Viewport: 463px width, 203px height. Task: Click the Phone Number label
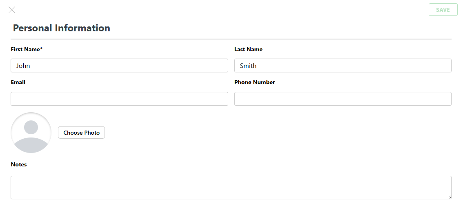(x=254, y=82)
